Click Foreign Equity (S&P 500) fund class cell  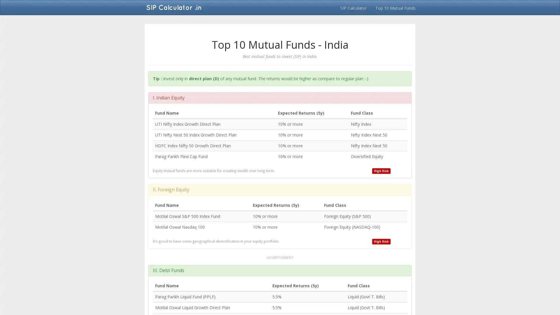347,216
